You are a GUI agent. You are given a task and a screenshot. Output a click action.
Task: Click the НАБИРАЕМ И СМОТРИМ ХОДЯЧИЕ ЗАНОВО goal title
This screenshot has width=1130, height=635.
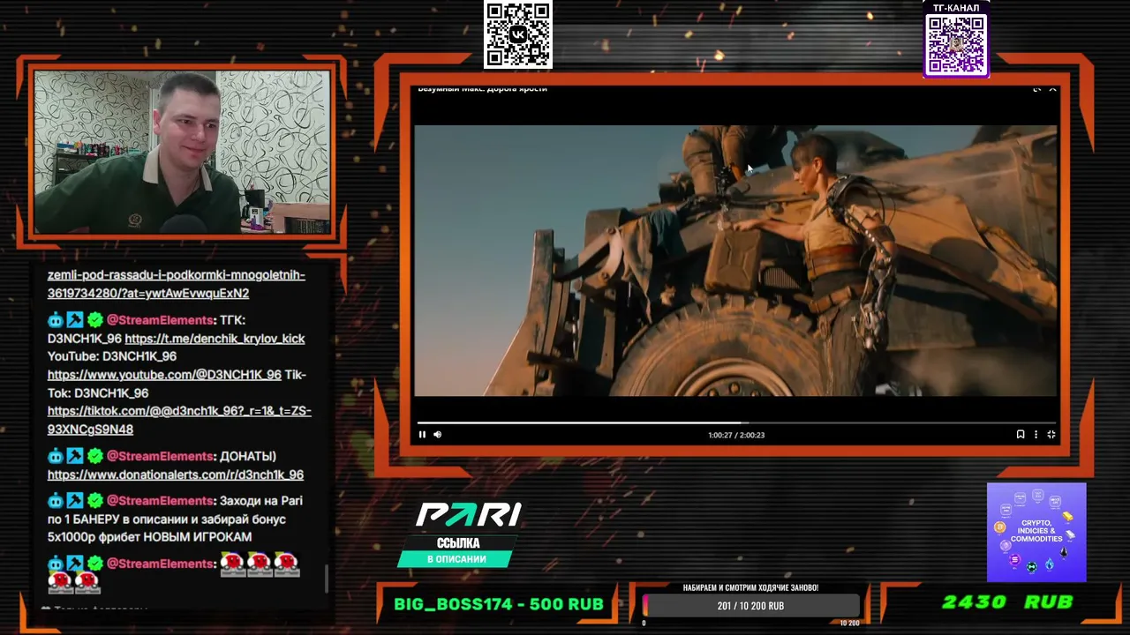750,587
